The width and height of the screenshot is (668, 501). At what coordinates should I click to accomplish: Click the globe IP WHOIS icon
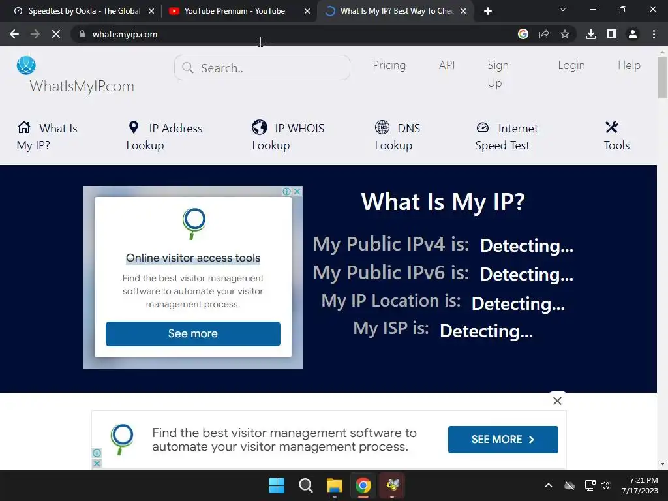pyautogui.click(x=260, y=127)
